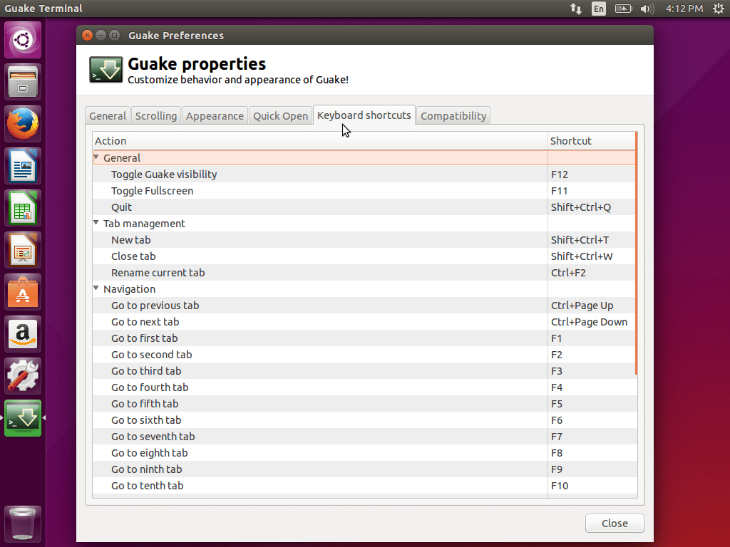
Task: Collapse the Tab management section
Action: tap(96, 223)
